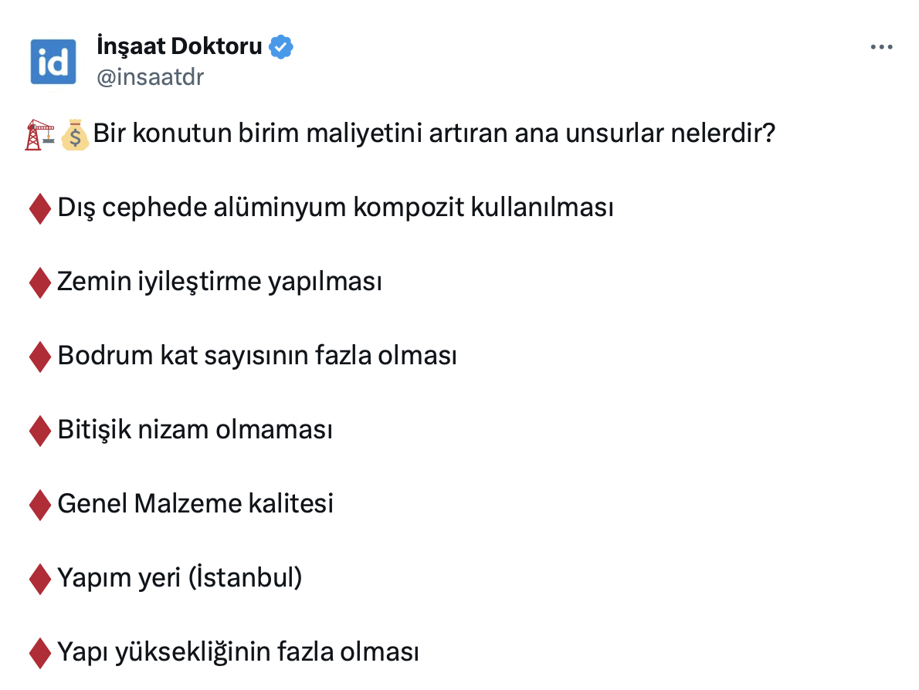Click the red diamond next to Bodrum kat
The image size is (919, 690).
click(39, 357)
